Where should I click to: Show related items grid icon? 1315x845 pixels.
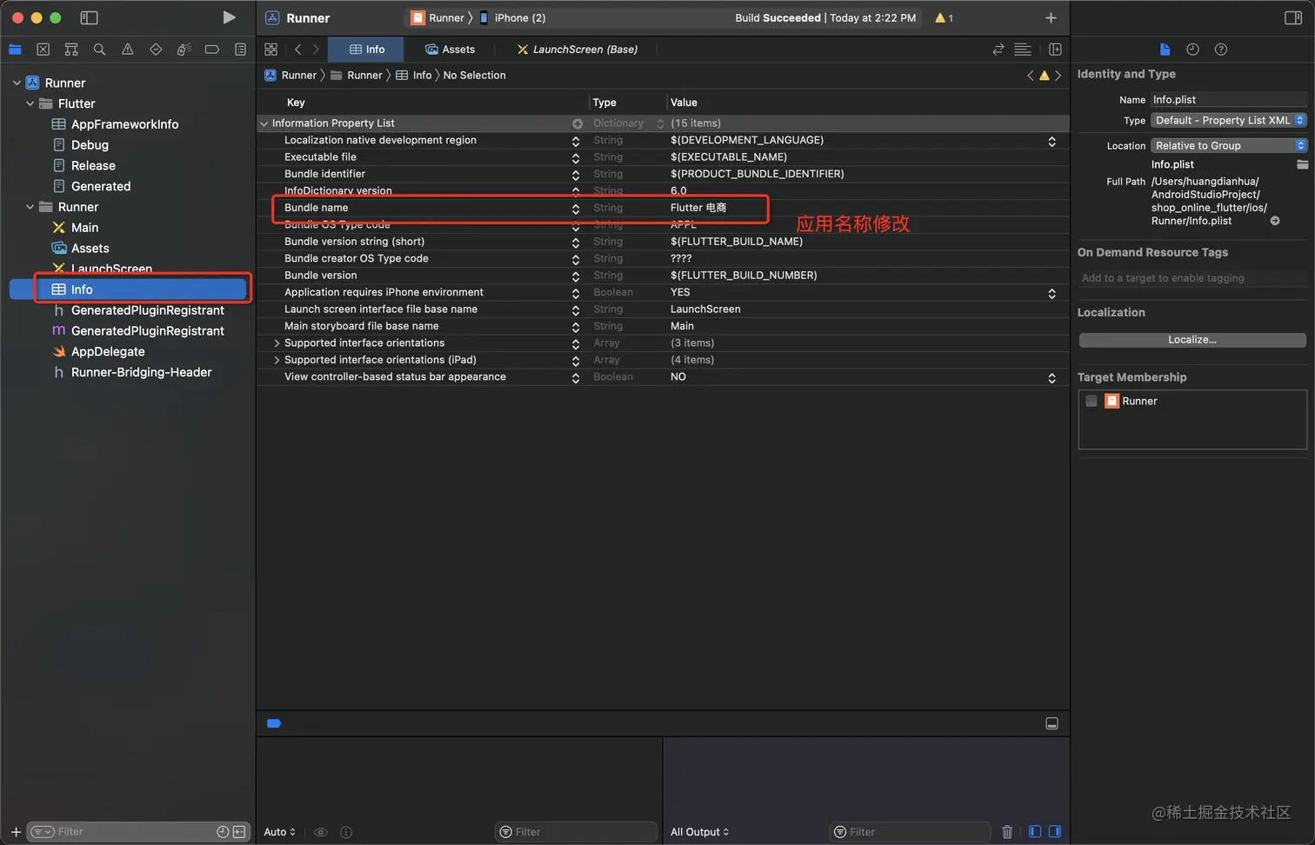click(271, 50)
